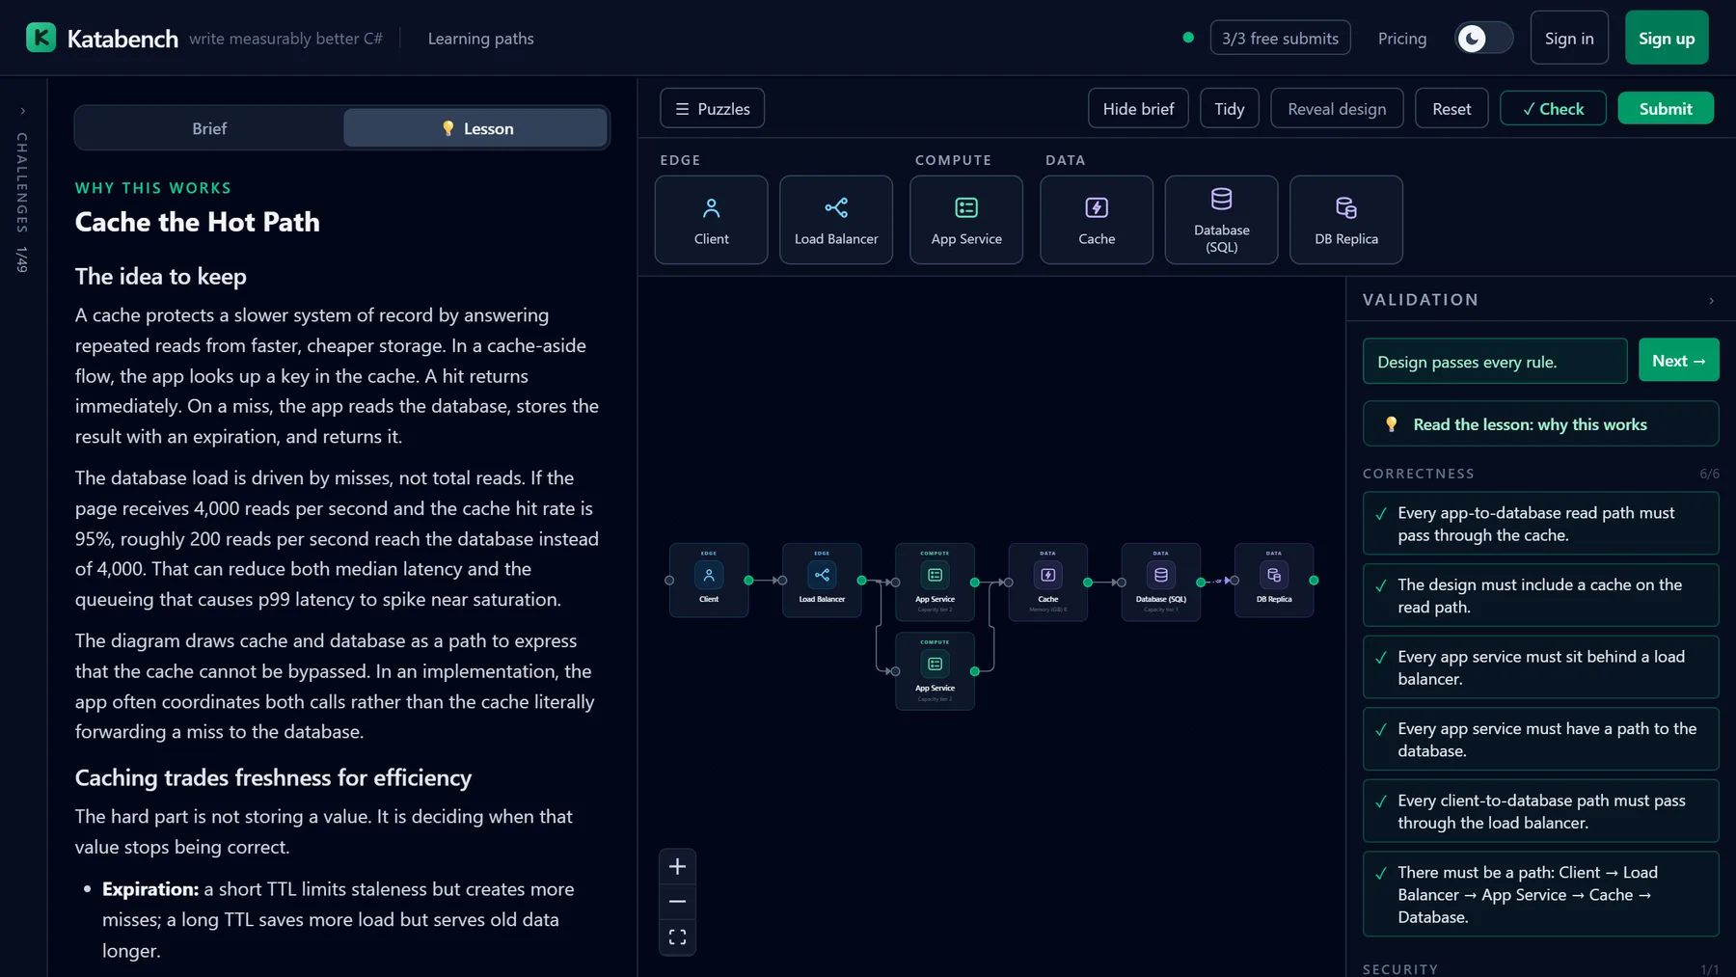Screen dimensions: 1736x977
Task: Collapse the Validation panel chevron
Action: point(1711,301)
